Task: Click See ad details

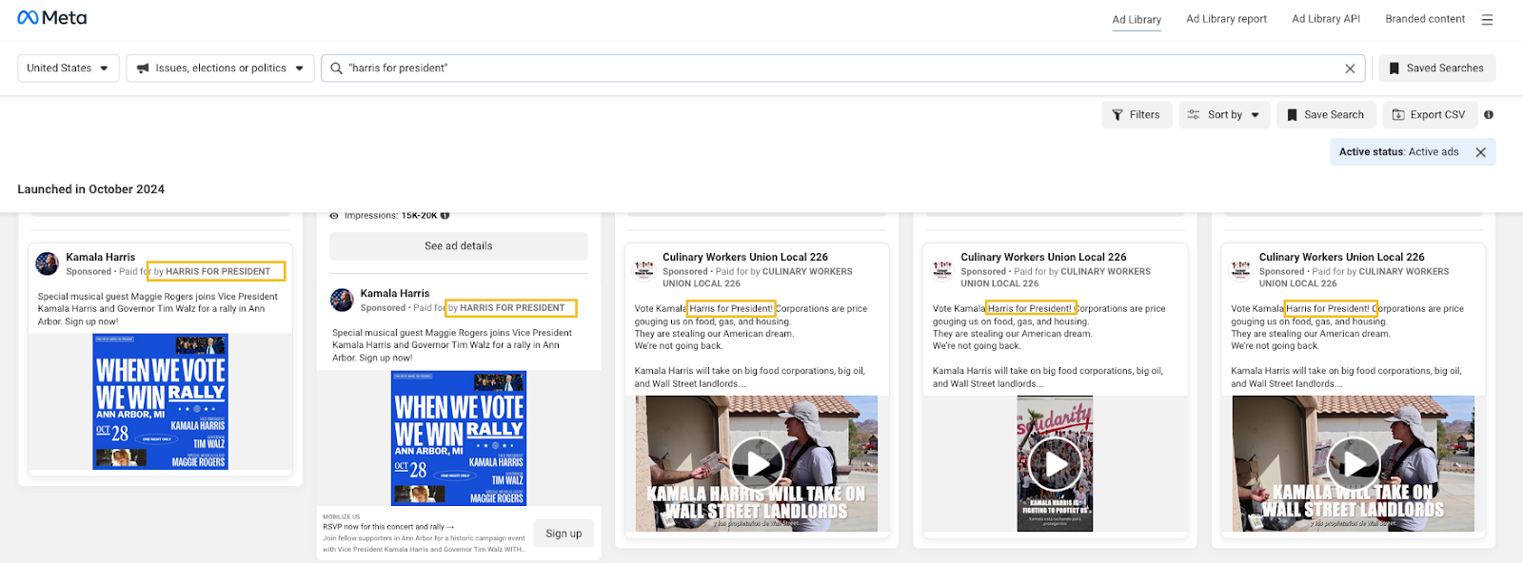Action: (x=459, y=246)
